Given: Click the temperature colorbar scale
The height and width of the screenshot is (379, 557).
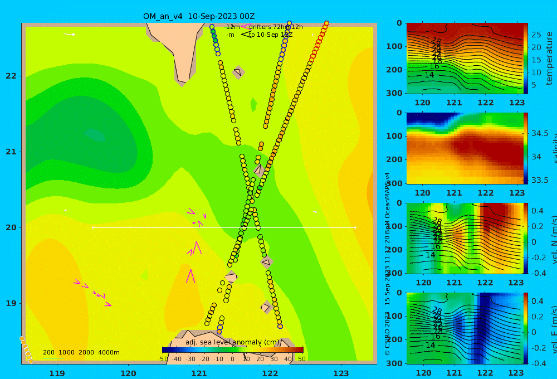Looking at the screenshot, I should (526, 59).
